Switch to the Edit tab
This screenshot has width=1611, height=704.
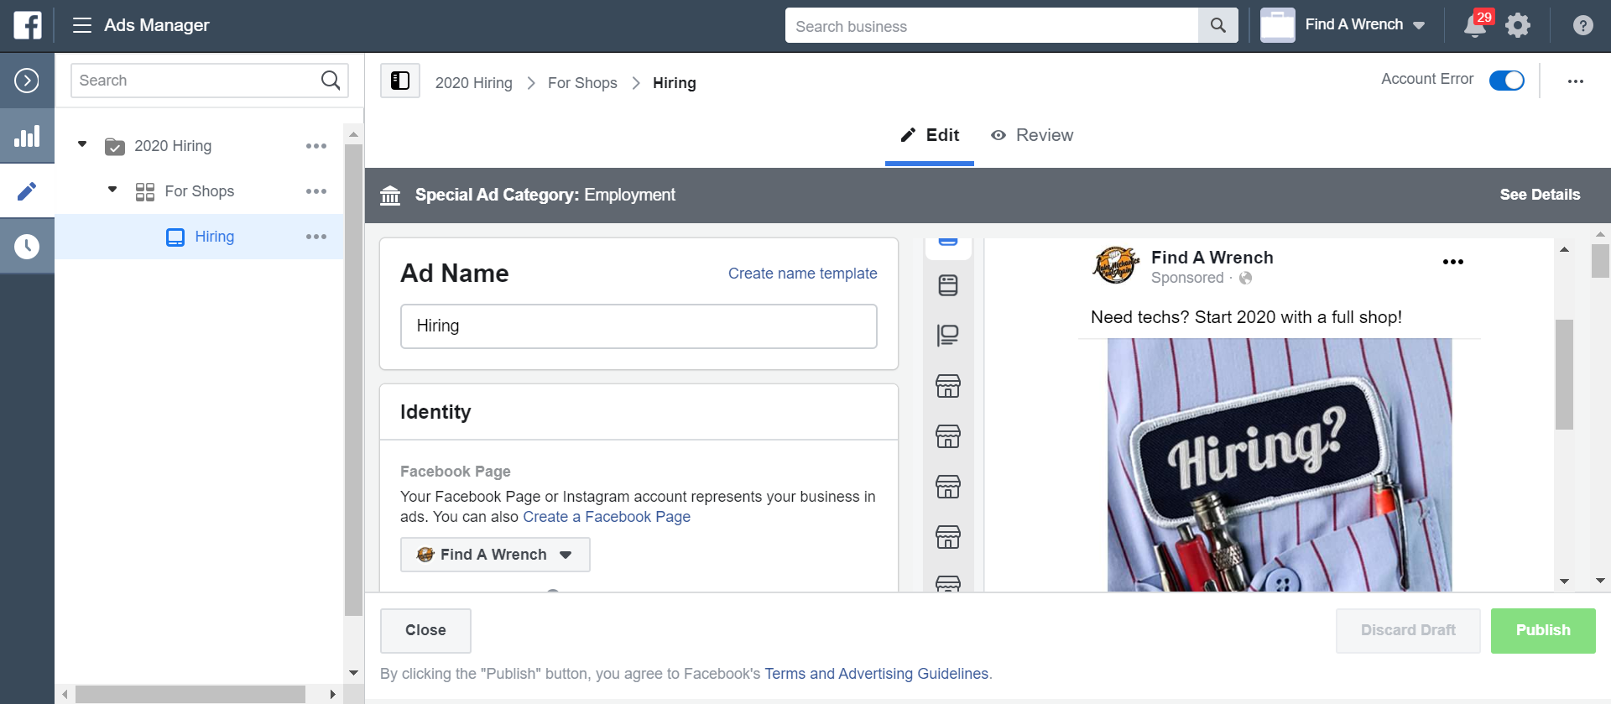click(930, 135)
